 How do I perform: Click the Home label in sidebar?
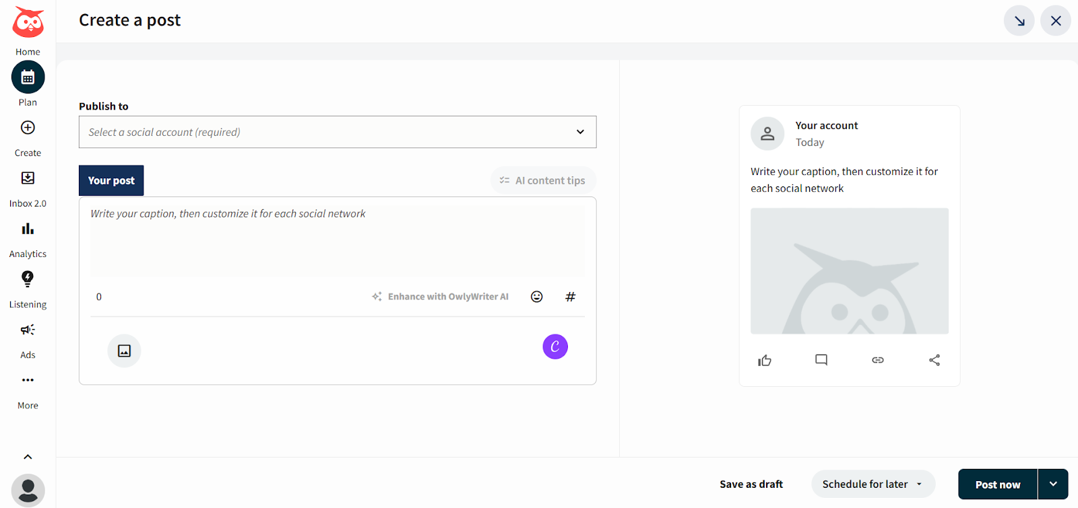[x=28, y=52]
